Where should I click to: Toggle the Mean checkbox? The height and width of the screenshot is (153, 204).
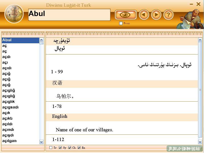point(121,23)
